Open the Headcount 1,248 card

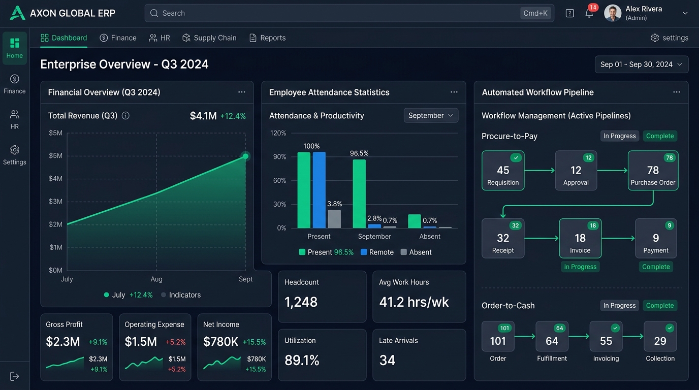pyautogui.click(x=322, y=297)
